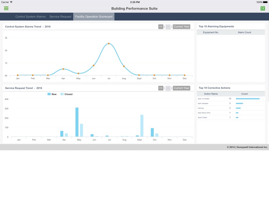Click the start reheater count bar
This screenshot has height=201, width=269.
(239, 103)
